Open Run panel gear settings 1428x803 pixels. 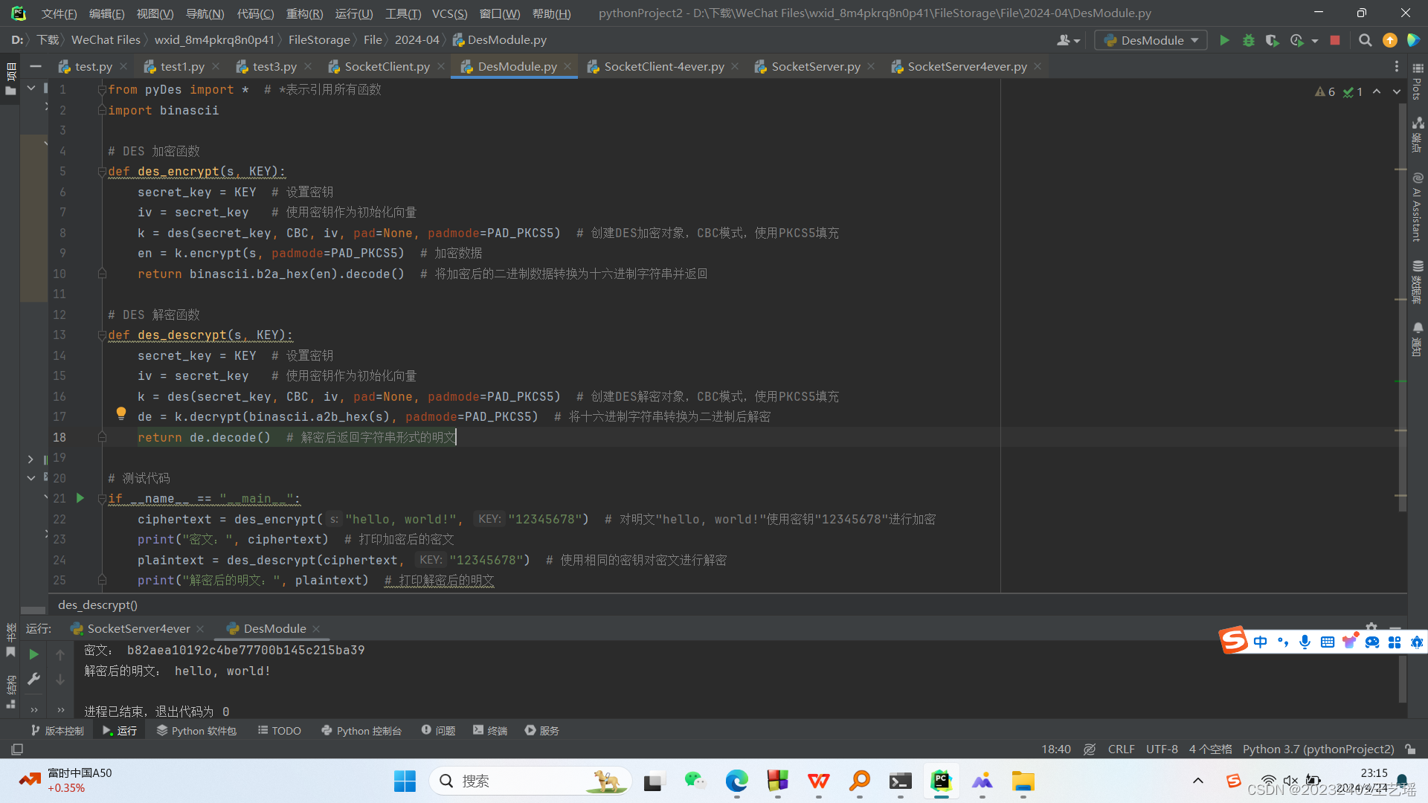(x=1371, y=627)
